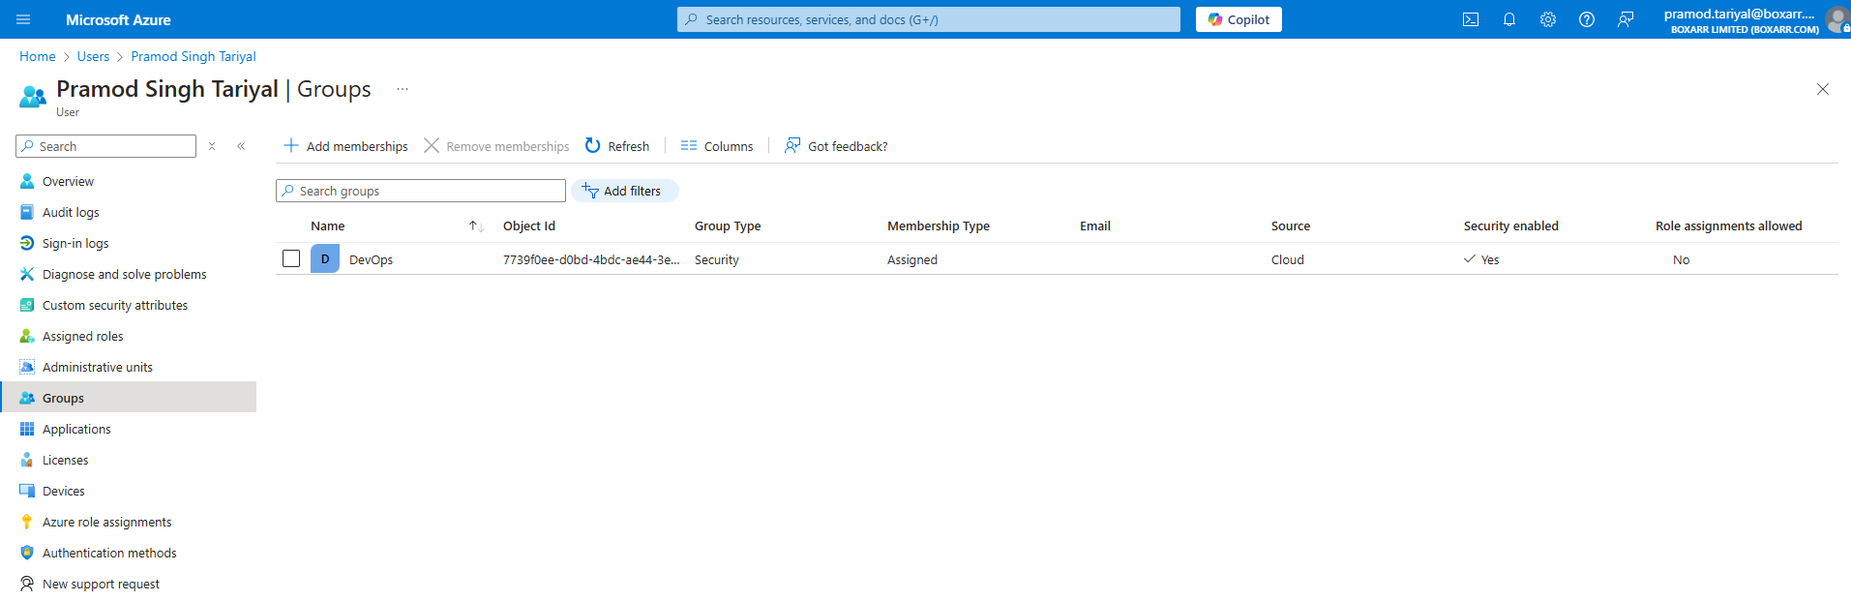Click the global search resources field
The width and height of the screenshot is (1851, 601).
929,19
